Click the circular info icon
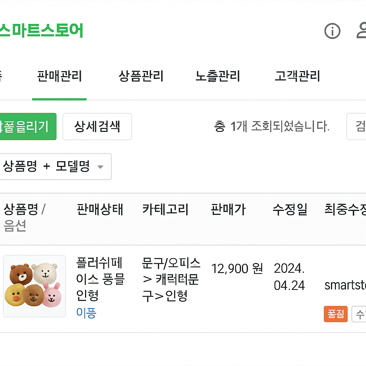The width and height of the screenshot is (366, 366). (x=332, y=31)
